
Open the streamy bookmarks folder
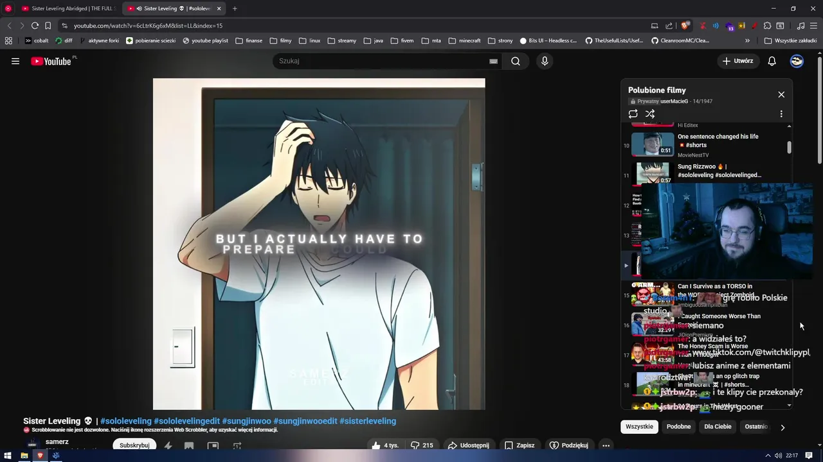[x=341, y=40]
